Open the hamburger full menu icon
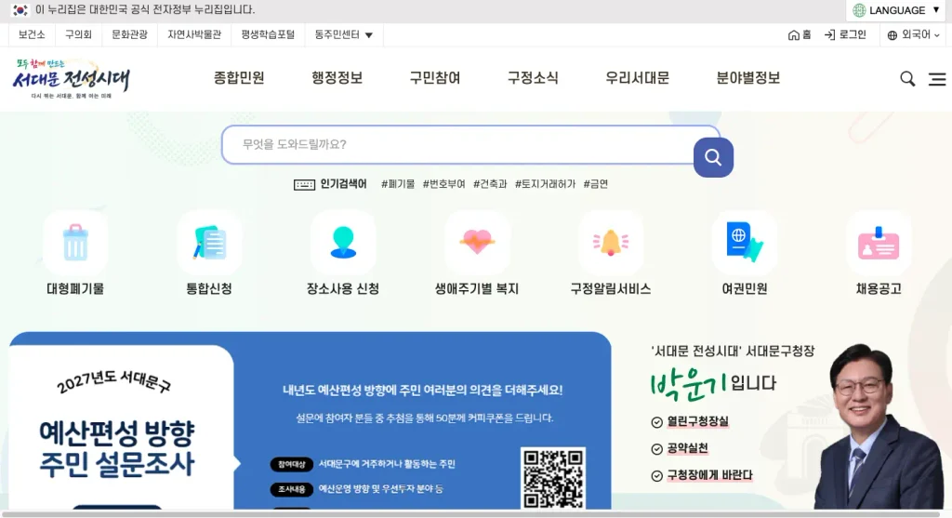The width and height of the screenshot is (952, 518). pos(937,79)
